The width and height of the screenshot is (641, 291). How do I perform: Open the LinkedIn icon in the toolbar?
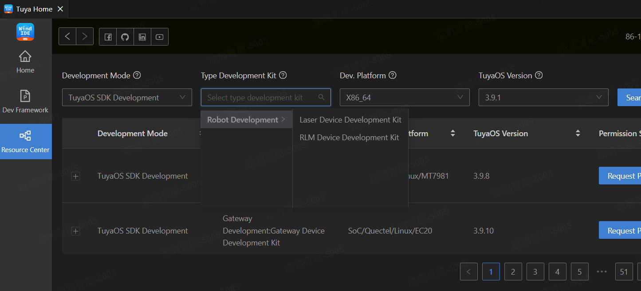[142, 37]
